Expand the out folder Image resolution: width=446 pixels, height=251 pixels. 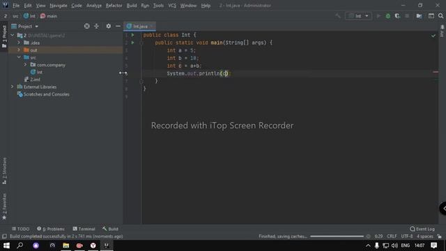(x=19, y=50)
